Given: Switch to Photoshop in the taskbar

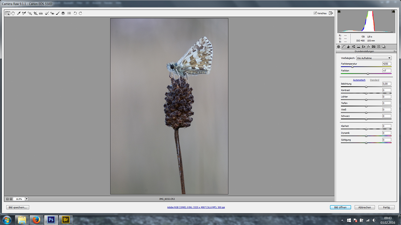Looking at the screenshot, I should tap(51, 220).
